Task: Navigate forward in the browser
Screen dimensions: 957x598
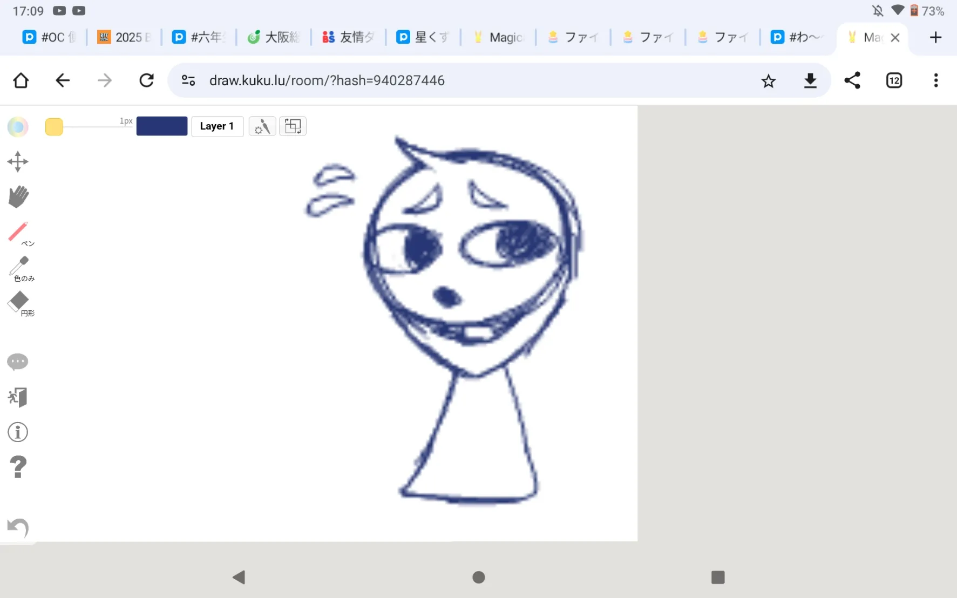Action: coord(105,80)
